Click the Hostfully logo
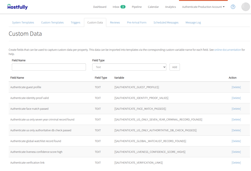This screenshot has width=251, height=171. (18, 7)
